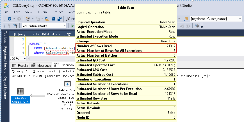Click the blue SELECT Cost node label
Screen dimensions: 244x122
(20, 100)
